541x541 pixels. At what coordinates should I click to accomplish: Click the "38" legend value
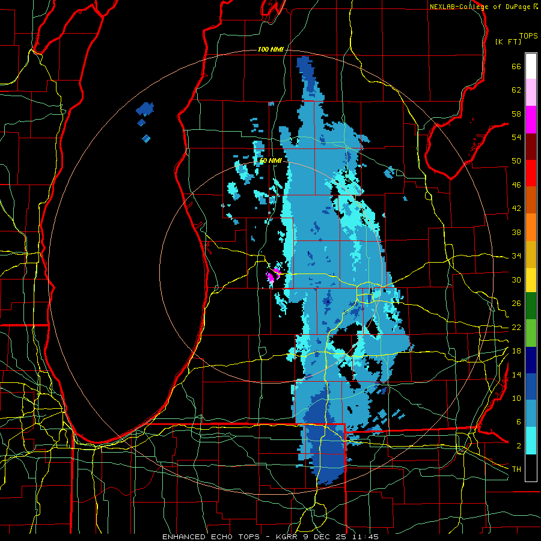[x=516, y=232]
